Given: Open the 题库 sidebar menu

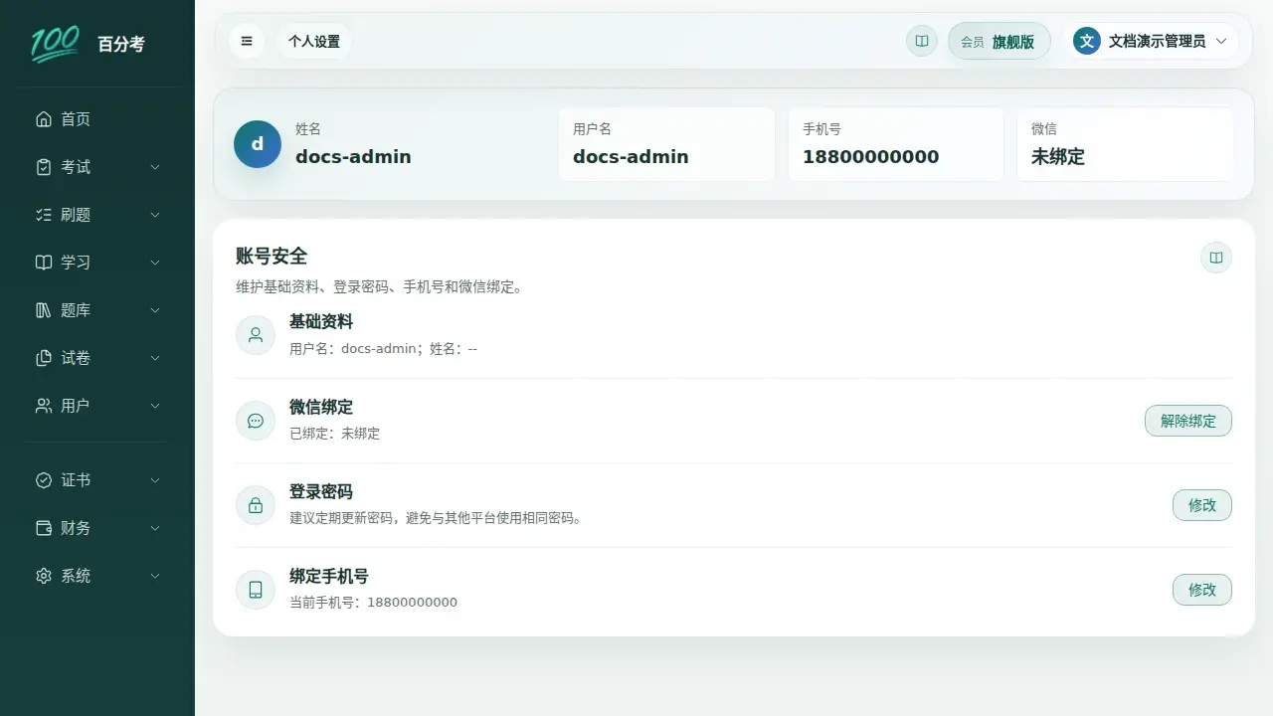Looking at the screenshot, I should (x=97, y=310).
